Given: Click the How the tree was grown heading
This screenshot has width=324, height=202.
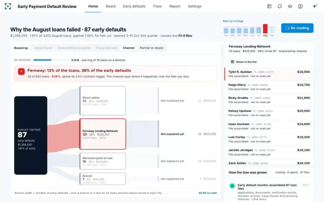Looking at the screenshot, I should (248, 172).
